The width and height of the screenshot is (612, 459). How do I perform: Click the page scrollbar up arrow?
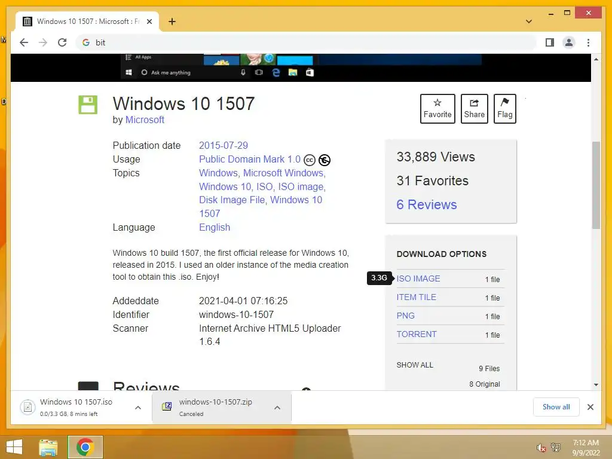click(x=596, y=59)
